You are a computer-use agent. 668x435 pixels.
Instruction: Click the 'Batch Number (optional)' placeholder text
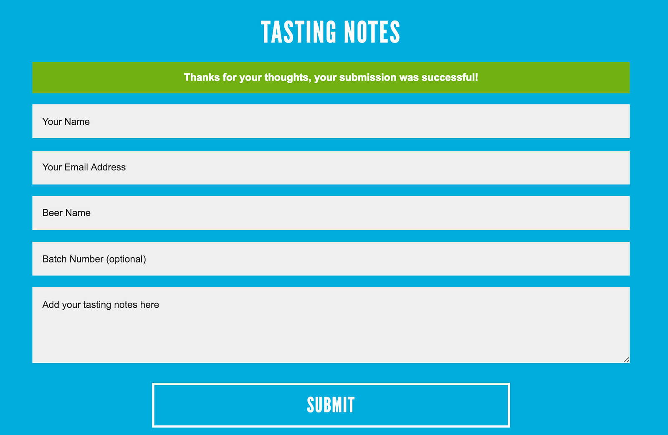click(x=94, y=259)
